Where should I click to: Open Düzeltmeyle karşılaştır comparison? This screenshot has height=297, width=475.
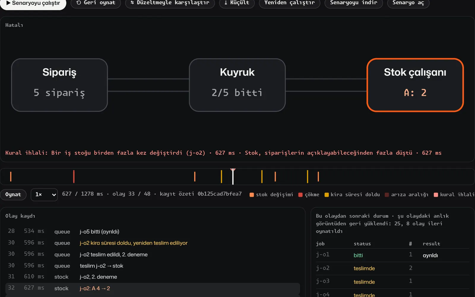pos(170,3)
